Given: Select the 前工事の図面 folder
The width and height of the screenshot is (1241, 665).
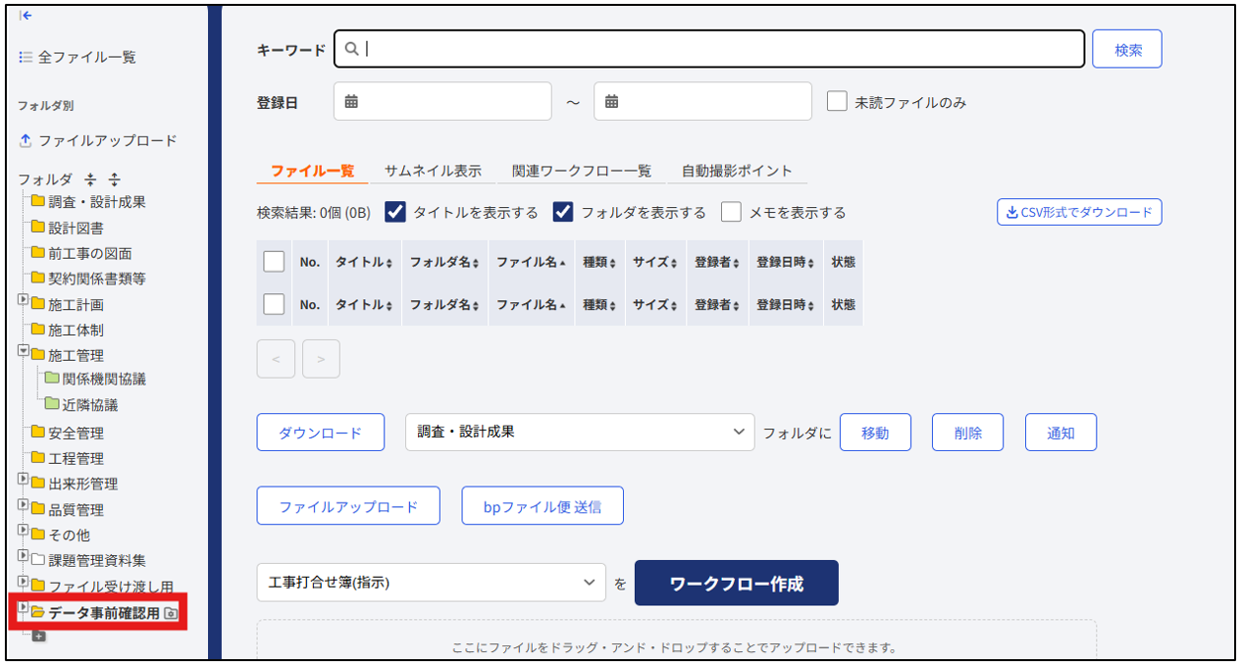Looking at the screenshot, I should [x=80, y=253].
